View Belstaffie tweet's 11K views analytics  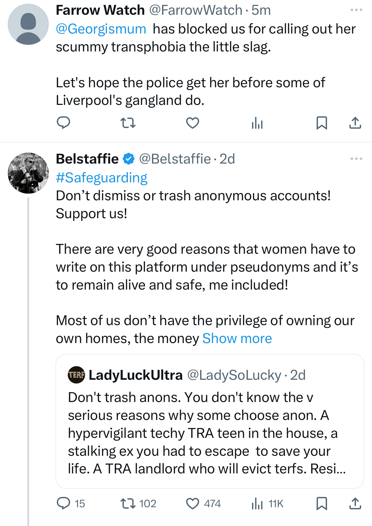coord(257,504)
